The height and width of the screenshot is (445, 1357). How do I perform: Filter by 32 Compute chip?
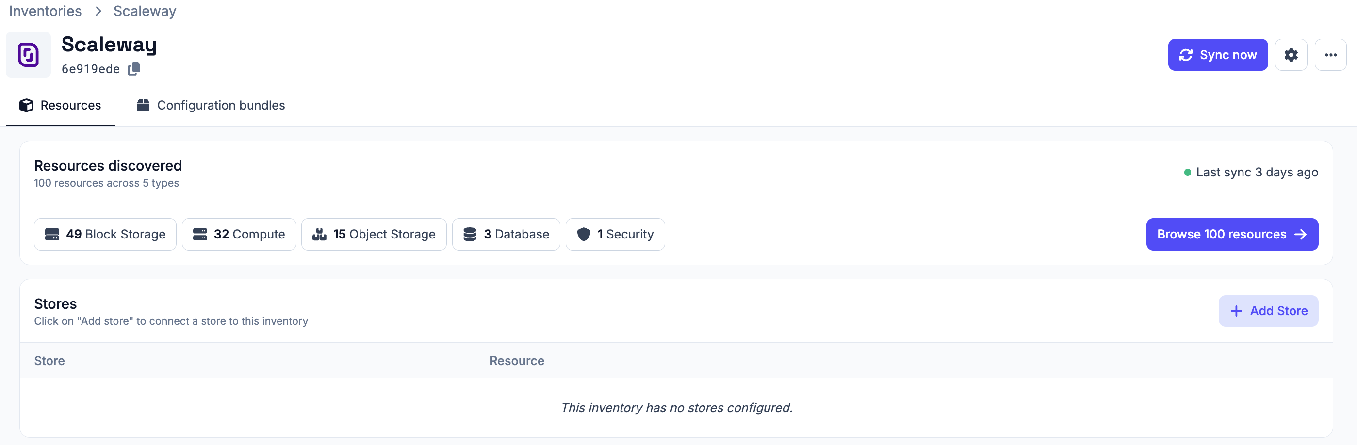click(239, 234)
